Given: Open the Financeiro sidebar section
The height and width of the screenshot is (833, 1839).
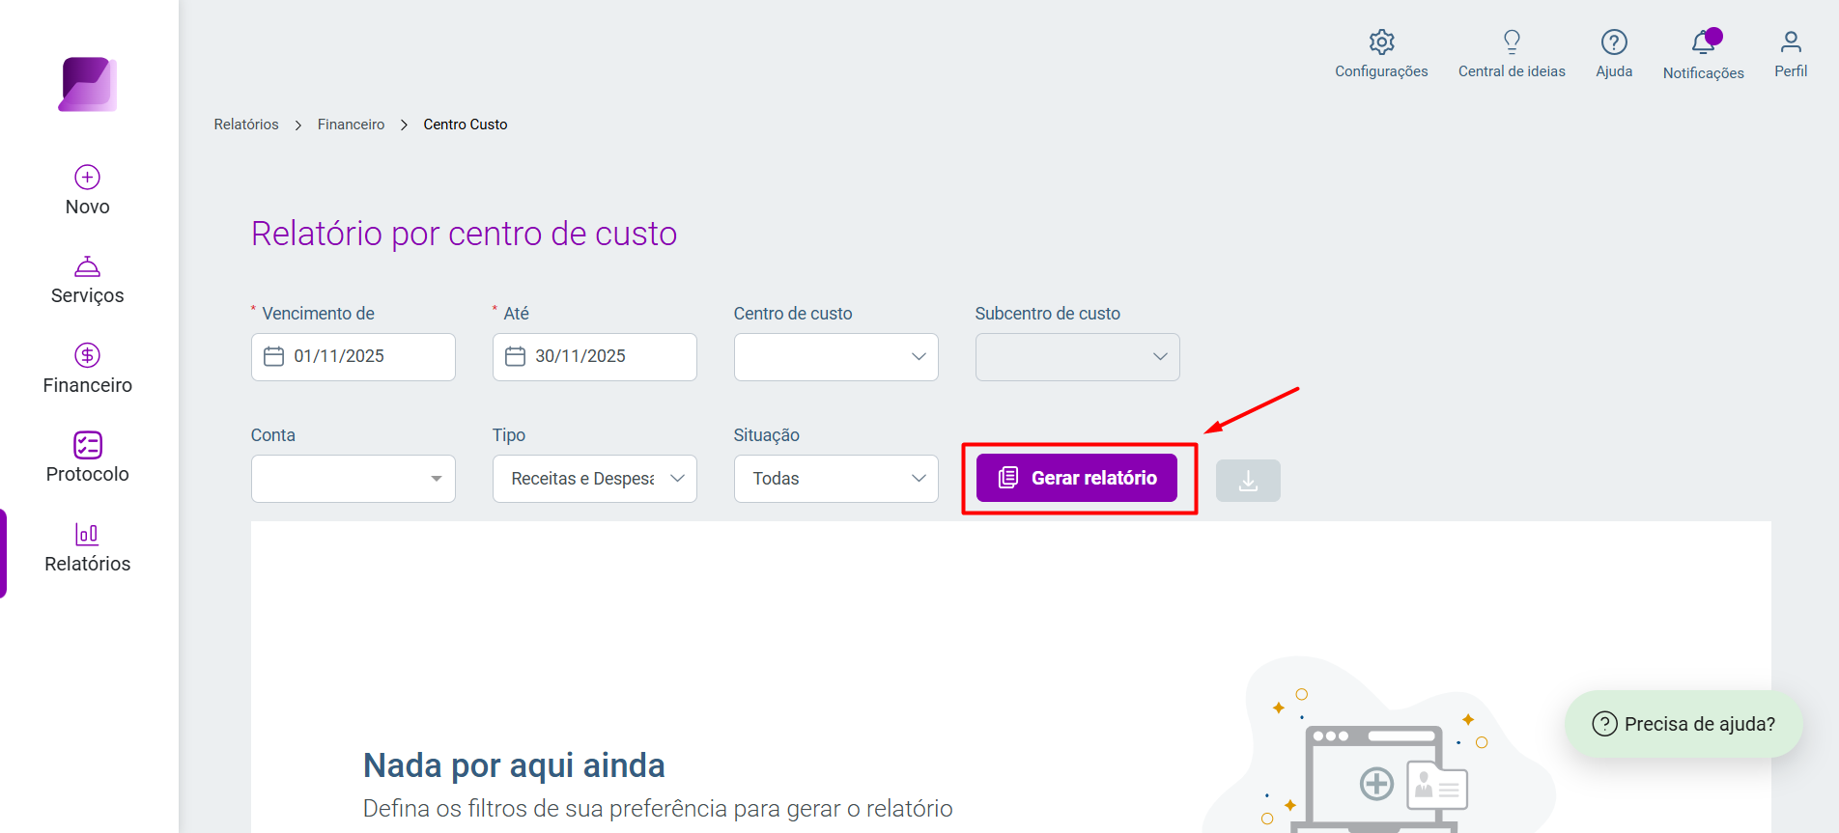Looking at the screenshot, I should (88, 369).
